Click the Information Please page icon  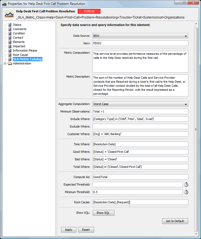10,50
